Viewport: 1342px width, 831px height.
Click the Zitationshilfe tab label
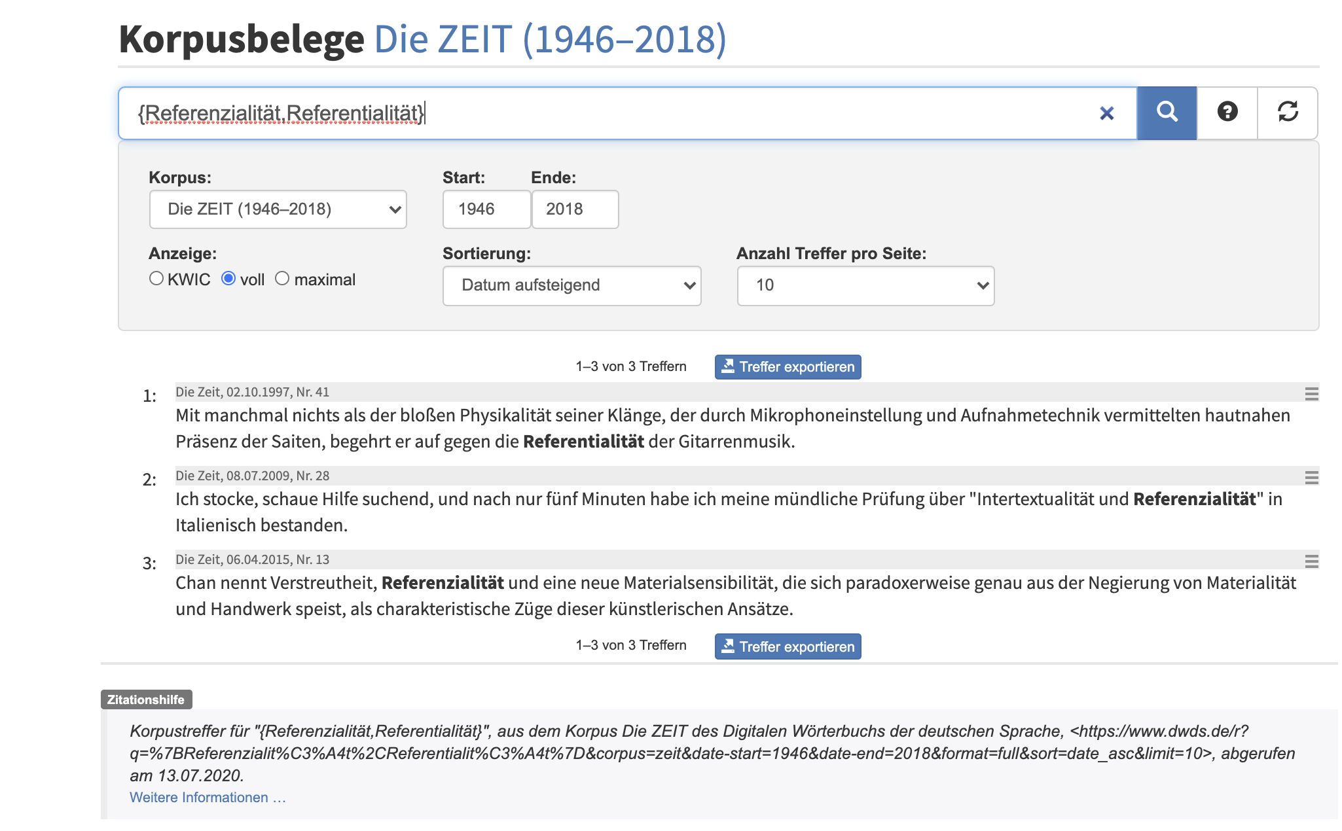coord(146,699)
